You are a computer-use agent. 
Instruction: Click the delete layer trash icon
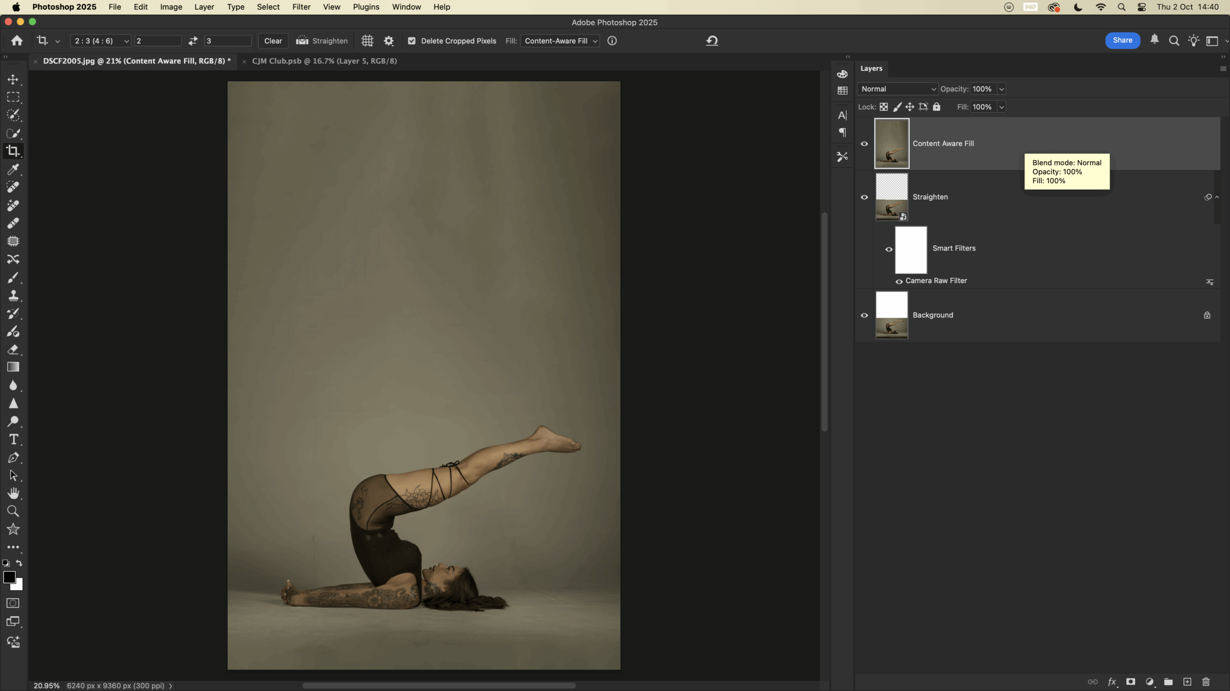(1205, 682)
